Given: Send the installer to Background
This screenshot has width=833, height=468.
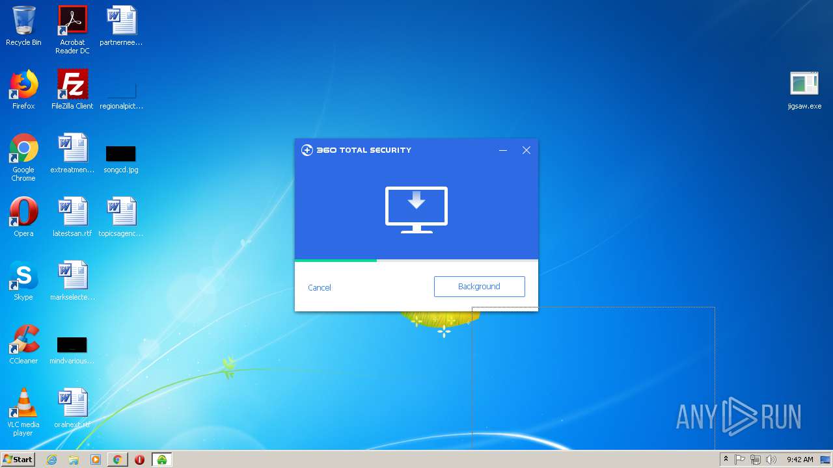Looking at the screenshot, I should pos(480,287).
